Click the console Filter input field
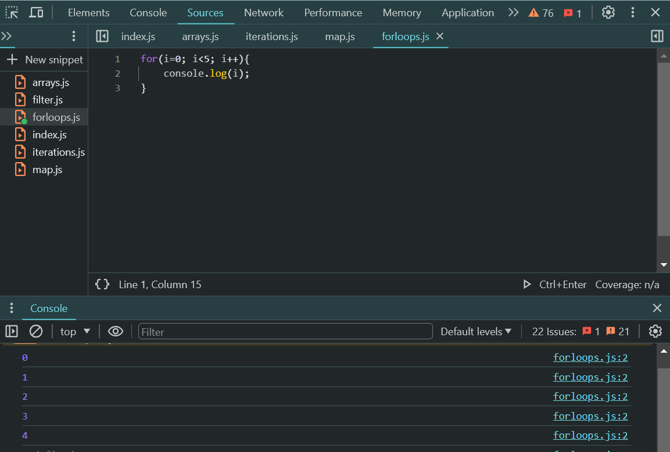 285,331
